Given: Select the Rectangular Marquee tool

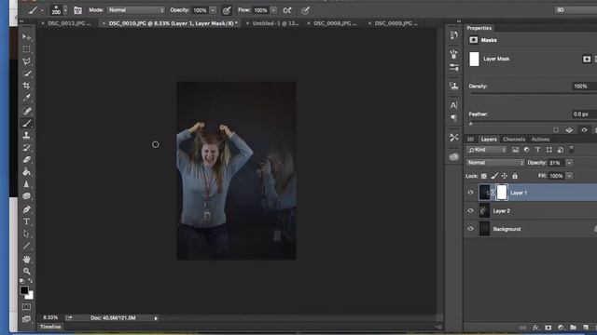Looking at the screenshot, I should (x=26, y=49).
